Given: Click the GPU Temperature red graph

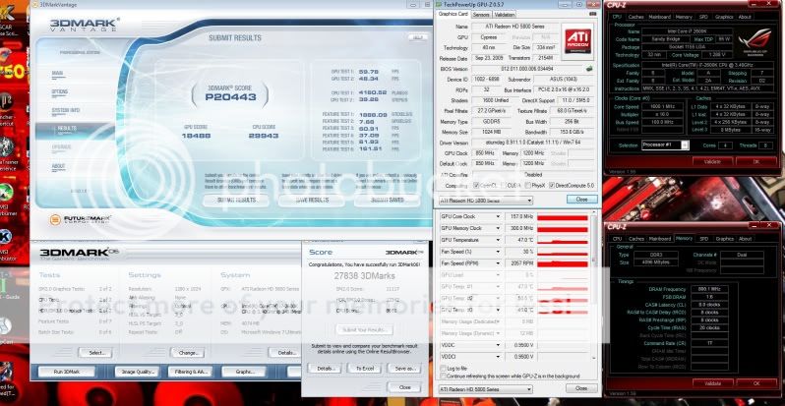Looking at the screenshot, I should pos(563,241).
